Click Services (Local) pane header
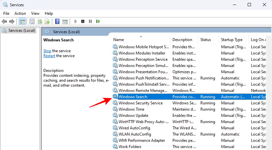 (x=66, y=32)
